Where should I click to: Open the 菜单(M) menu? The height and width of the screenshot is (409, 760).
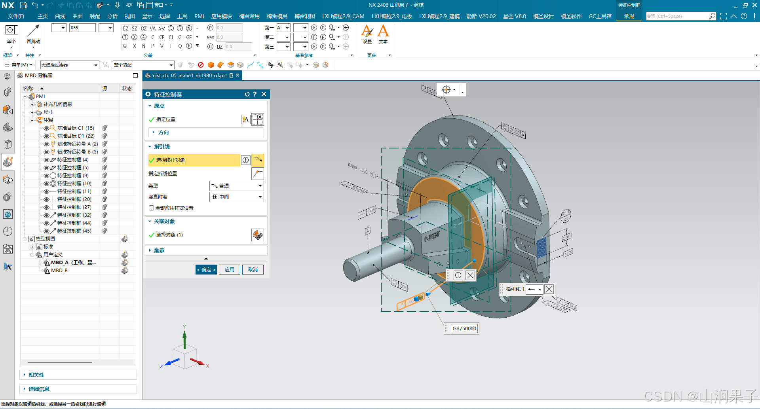point(19,65)
